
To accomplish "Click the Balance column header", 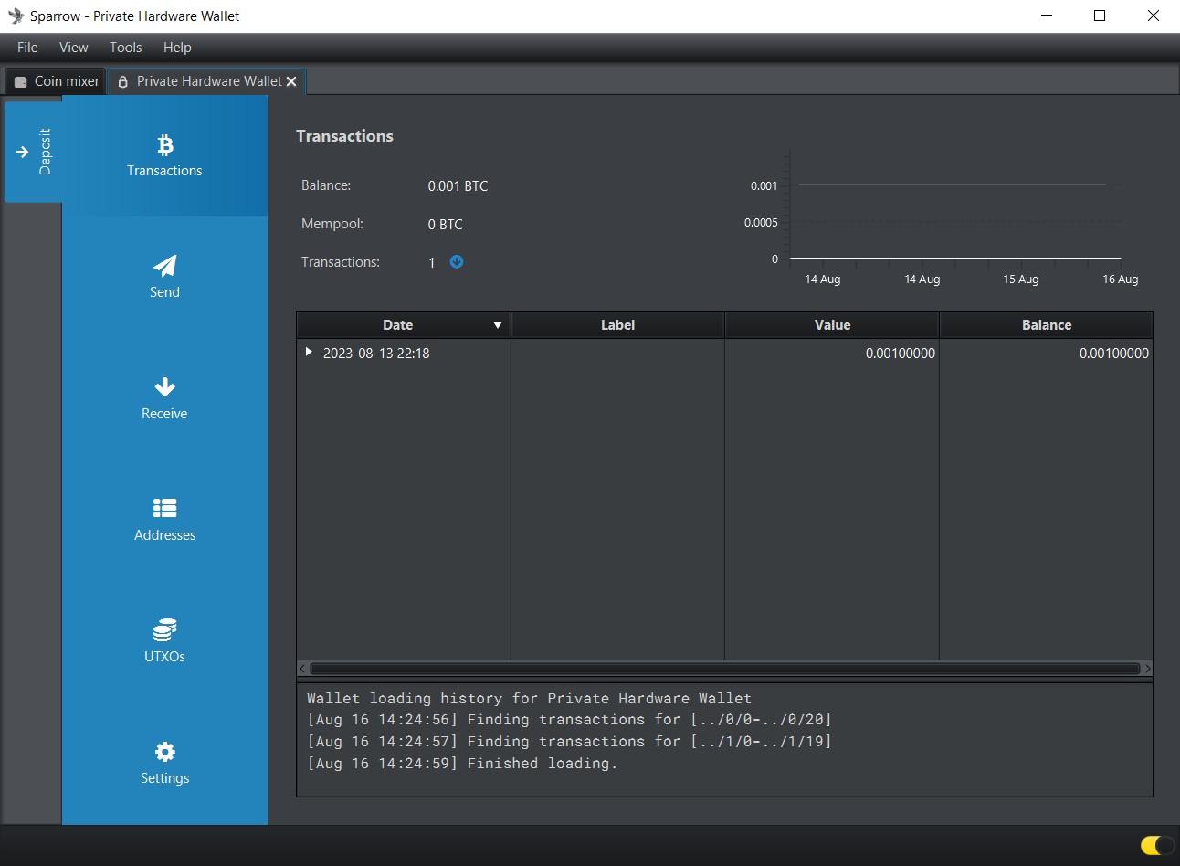I will [x=1046, y=325].
